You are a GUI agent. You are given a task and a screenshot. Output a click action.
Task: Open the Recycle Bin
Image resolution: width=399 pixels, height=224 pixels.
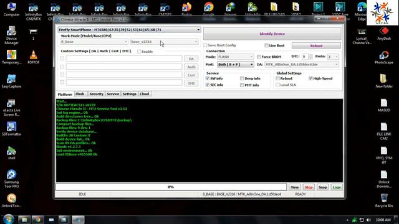coord(384,200)
